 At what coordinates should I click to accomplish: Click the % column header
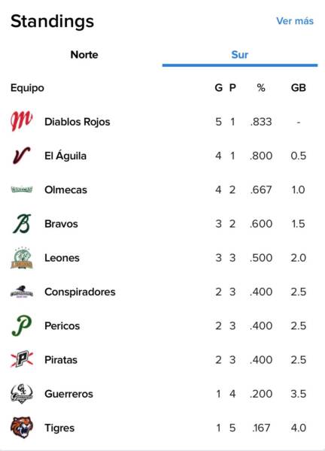261,88
